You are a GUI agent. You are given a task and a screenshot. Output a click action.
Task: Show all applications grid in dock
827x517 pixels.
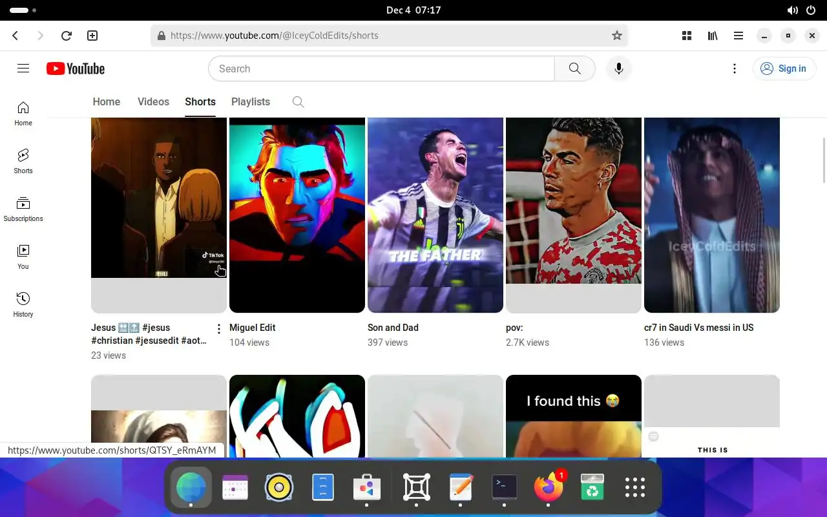click(635, 487)
